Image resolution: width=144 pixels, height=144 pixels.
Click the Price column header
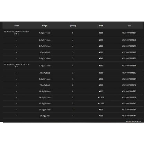pos(101,26)
